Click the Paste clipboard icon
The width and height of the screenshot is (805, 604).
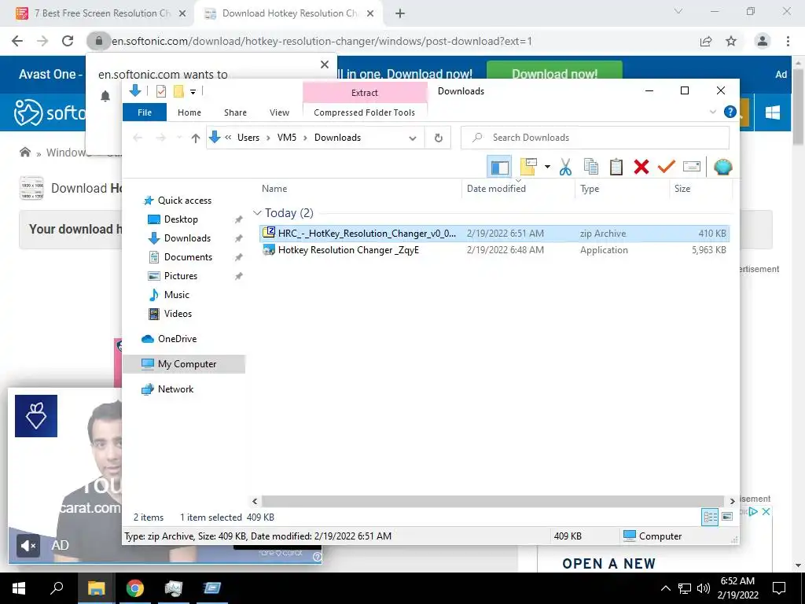[x=616, y=167]
